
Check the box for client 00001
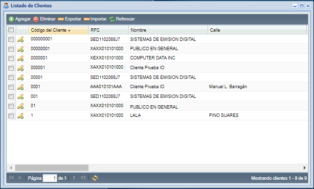pos(11,77)
